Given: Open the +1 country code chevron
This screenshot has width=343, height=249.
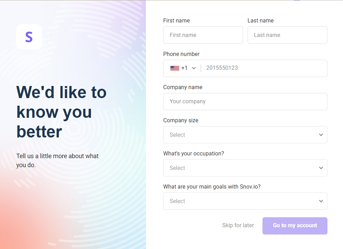Looking at the screenshot, I should tap(194, 68).
